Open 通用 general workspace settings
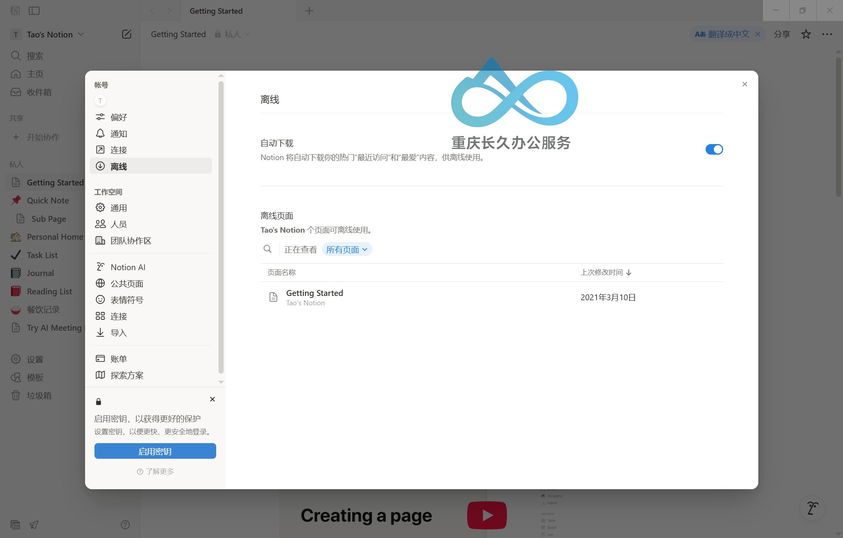 click(x=151, y=208)
